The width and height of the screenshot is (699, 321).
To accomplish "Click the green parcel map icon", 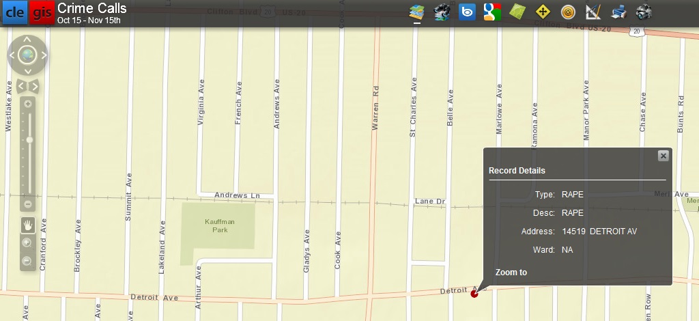I will pyautogui.click(x=517, y=12).
